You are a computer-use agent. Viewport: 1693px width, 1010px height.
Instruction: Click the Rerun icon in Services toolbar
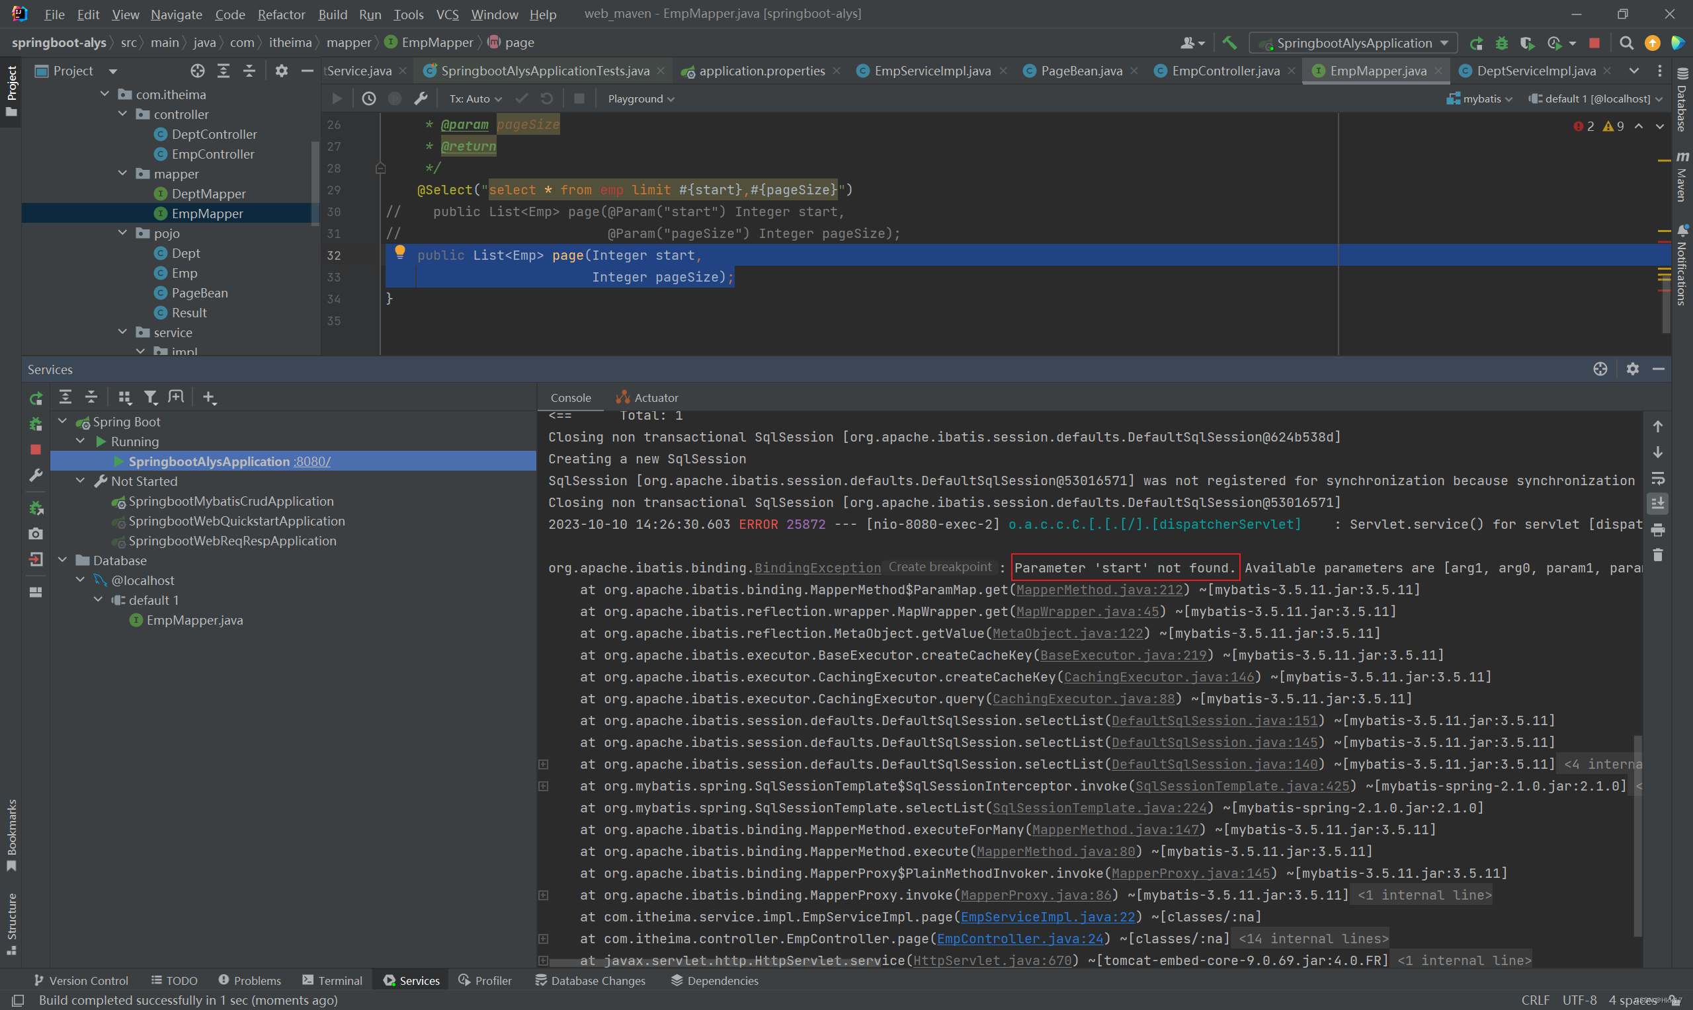pyautogui.click(x=36, y=397)
